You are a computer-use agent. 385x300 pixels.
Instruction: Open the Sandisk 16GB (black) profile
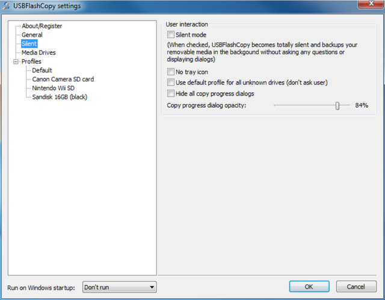pyautogui.click(x=60, y=97)
